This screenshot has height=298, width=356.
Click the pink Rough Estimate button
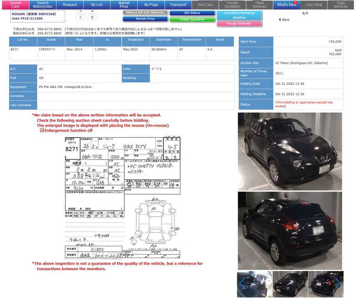[x=239, y=24]
